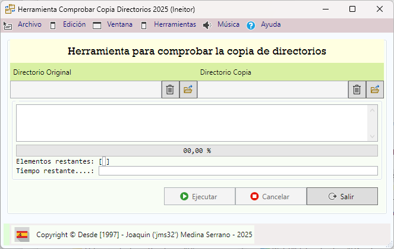Click the Salir button
The image size is (394, 249).
click(x=342, y=196)
